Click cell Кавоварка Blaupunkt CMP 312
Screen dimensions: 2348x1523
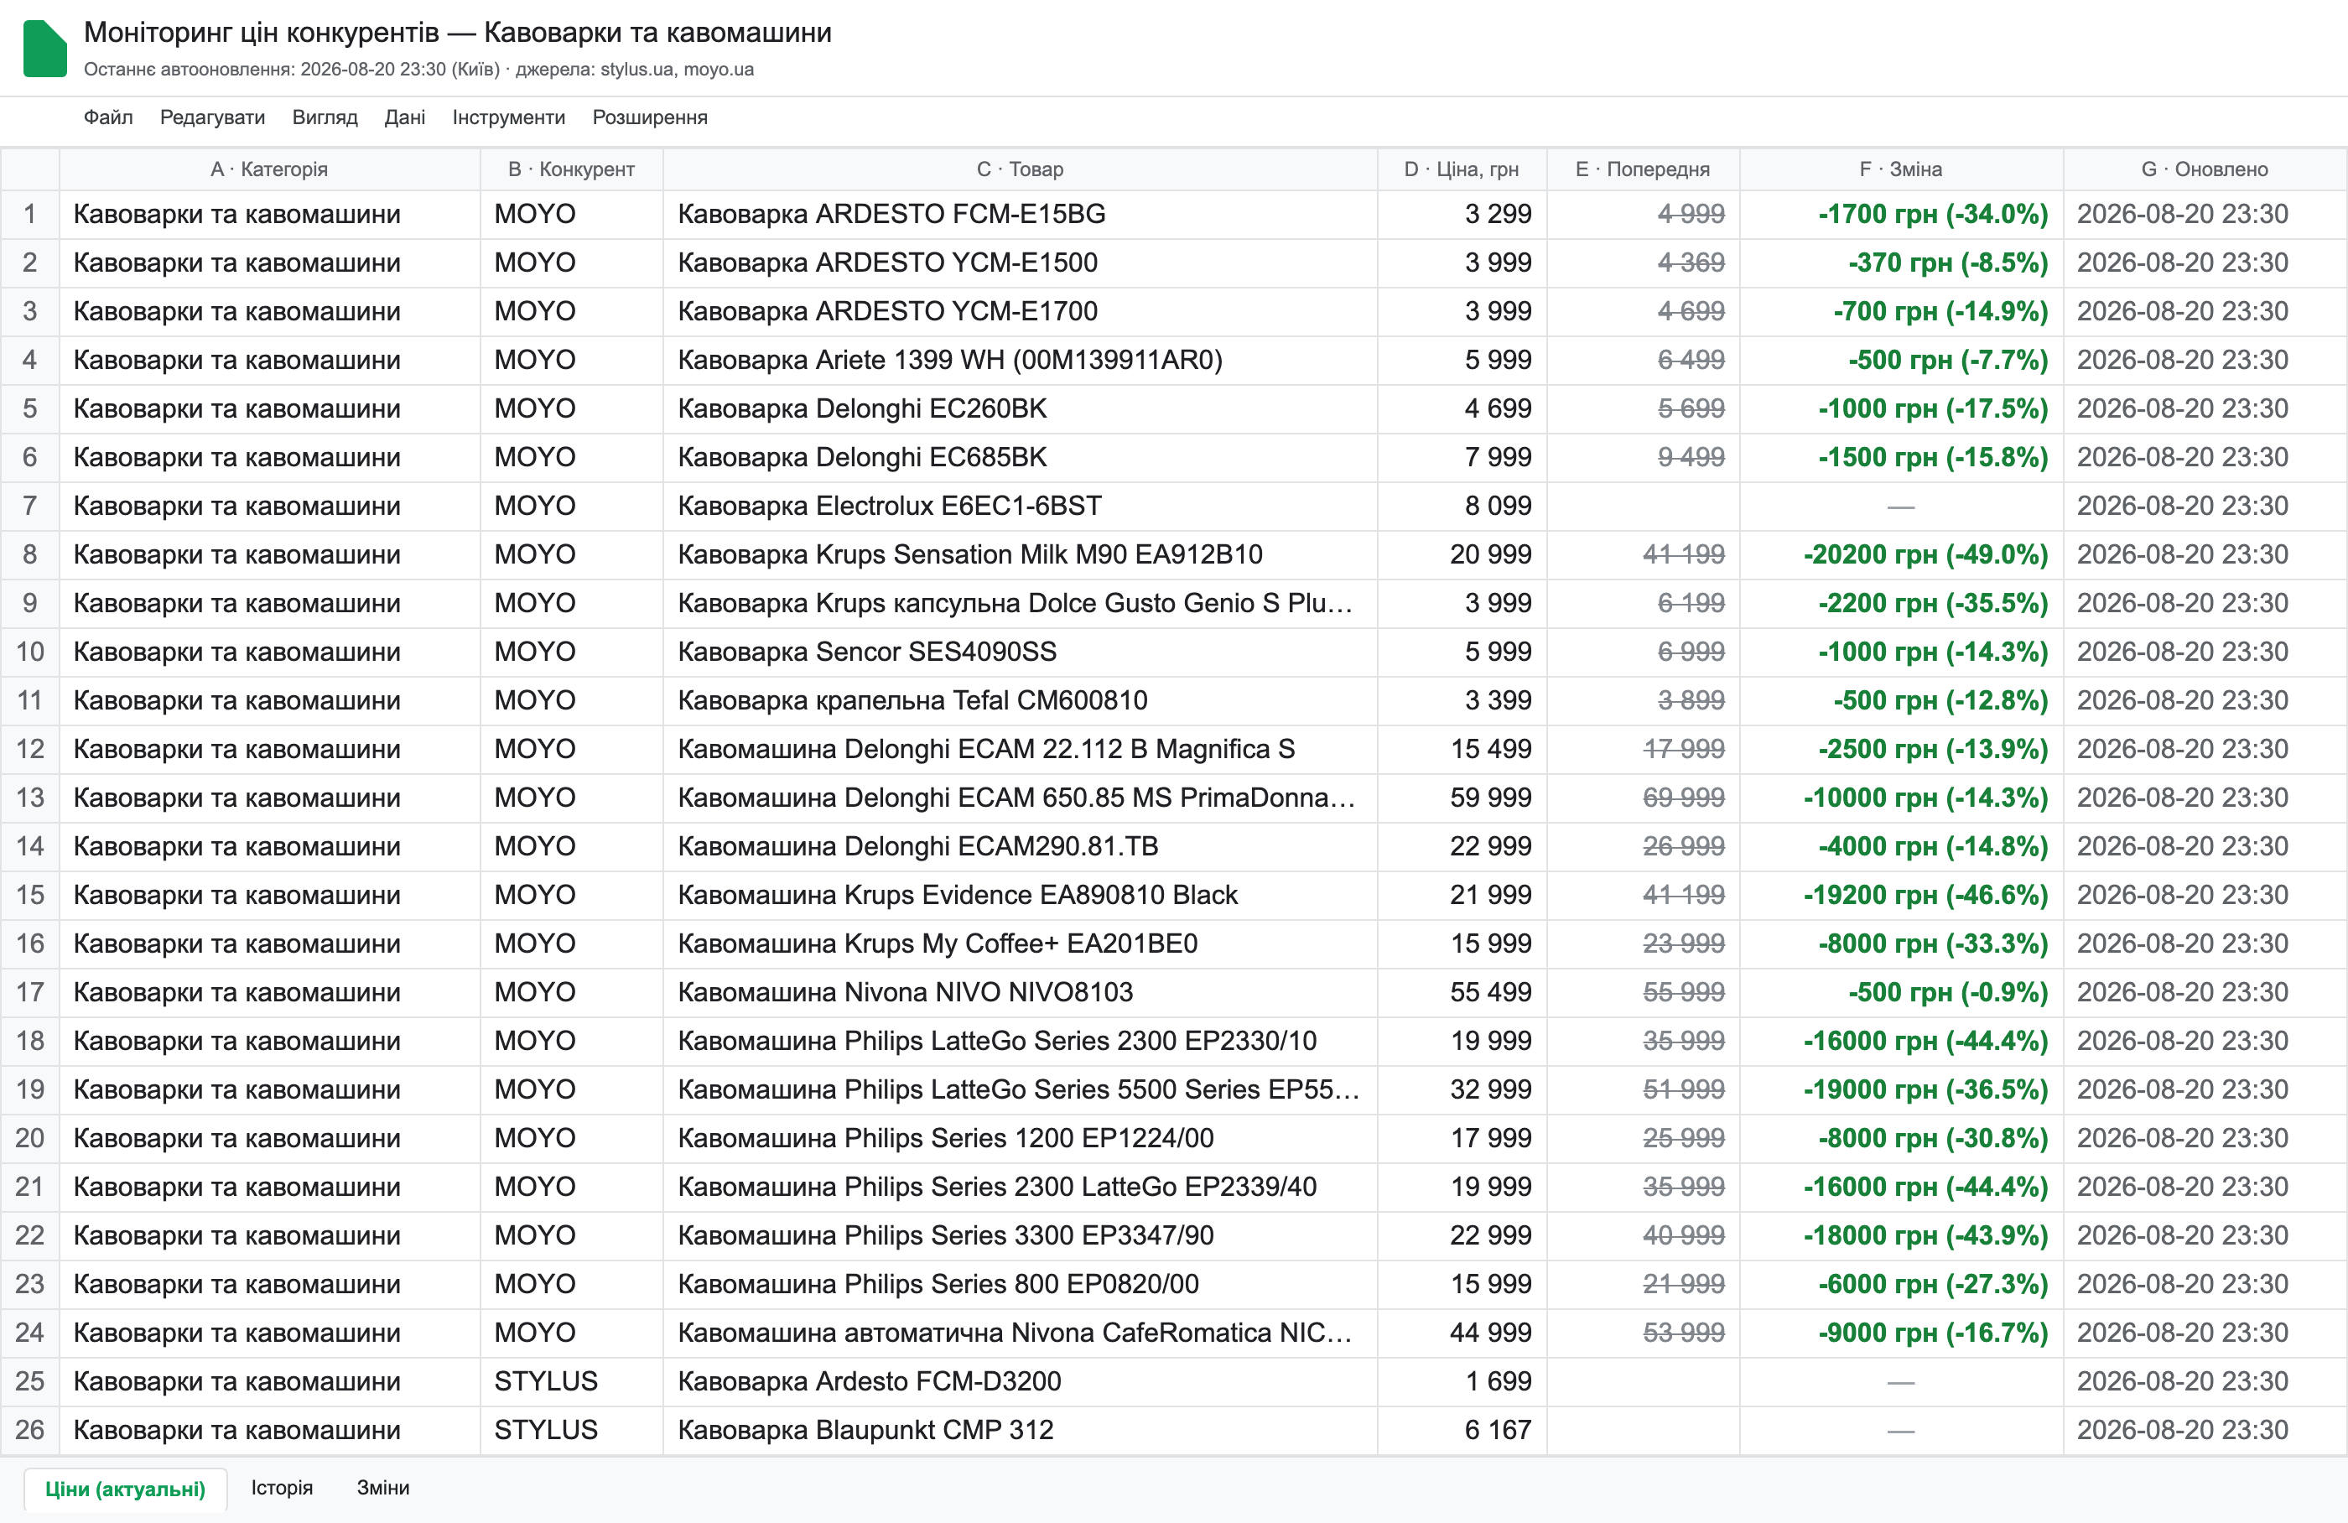tap(1020, 1430)
